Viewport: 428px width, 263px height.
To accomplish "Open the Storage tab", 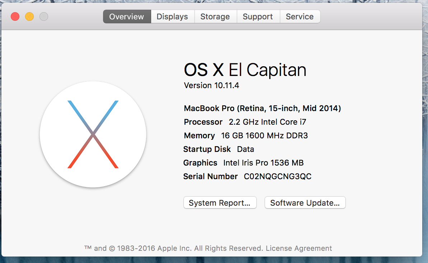I will [x=215, y=16].
